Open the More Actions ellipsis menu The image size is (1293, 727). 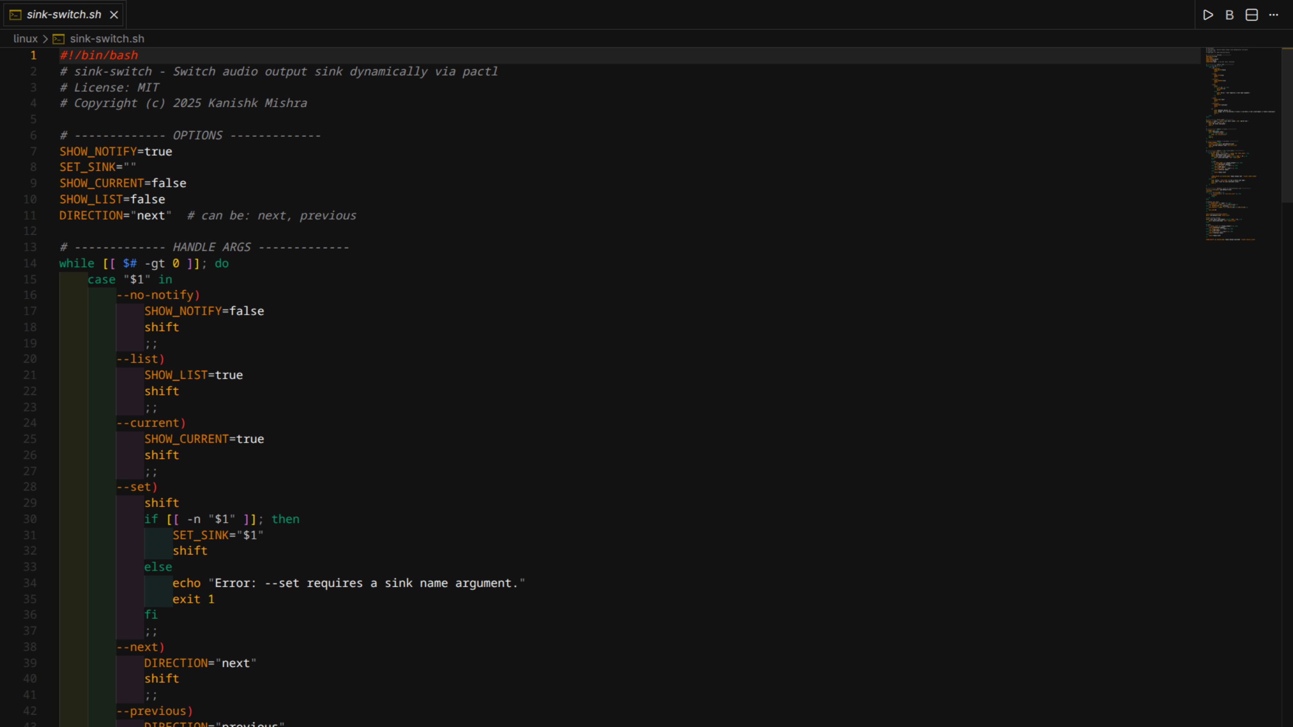(x=1274, y=15)
